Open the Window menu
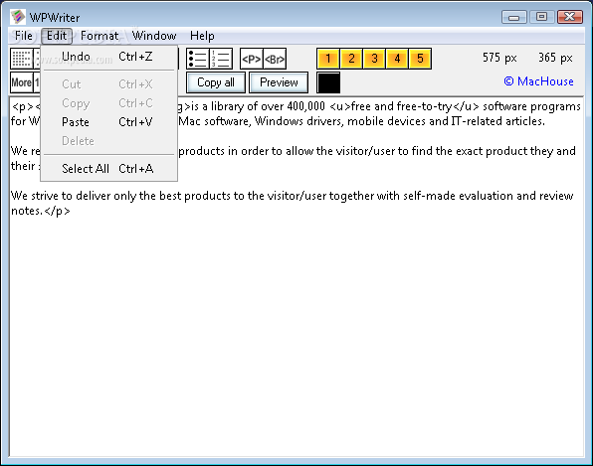The image size is (593, 466). 154,36
